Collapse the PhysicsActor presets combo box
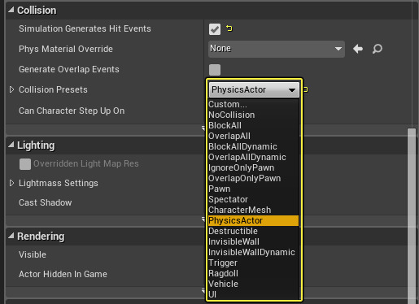Screen dimensions: 419x304 254,89
